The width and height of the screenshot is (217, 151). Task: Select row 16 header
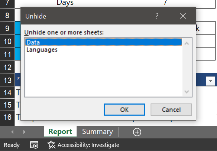pos(7,117)
